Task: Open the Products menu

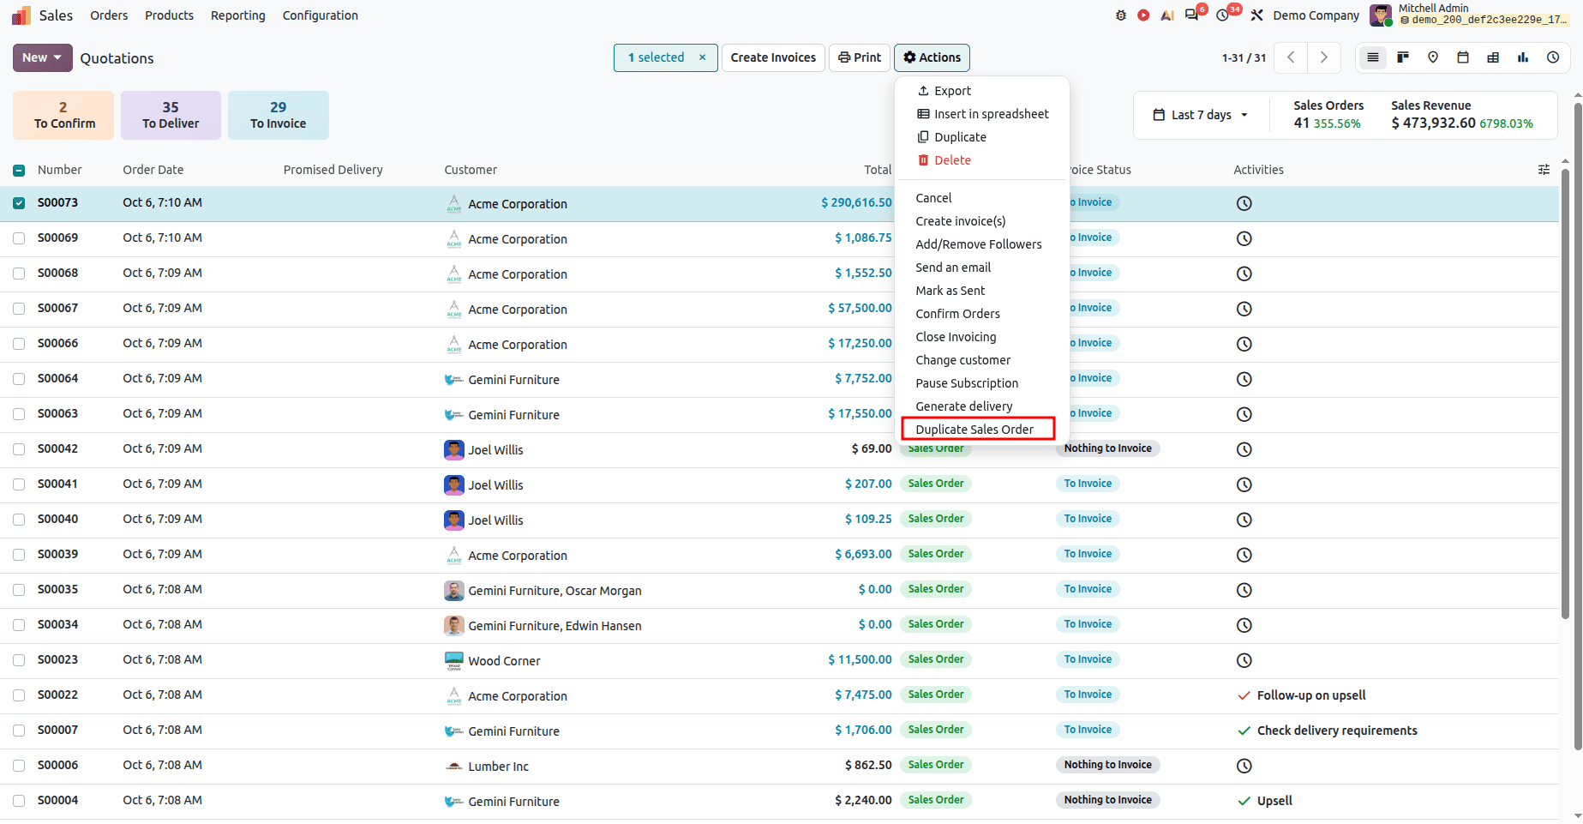Action: coord(169,15)
